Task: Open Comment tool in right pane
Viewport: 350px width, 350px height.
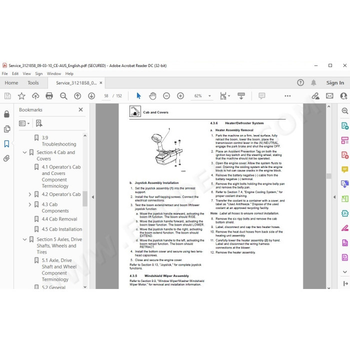Action: [x=345, y=169]
